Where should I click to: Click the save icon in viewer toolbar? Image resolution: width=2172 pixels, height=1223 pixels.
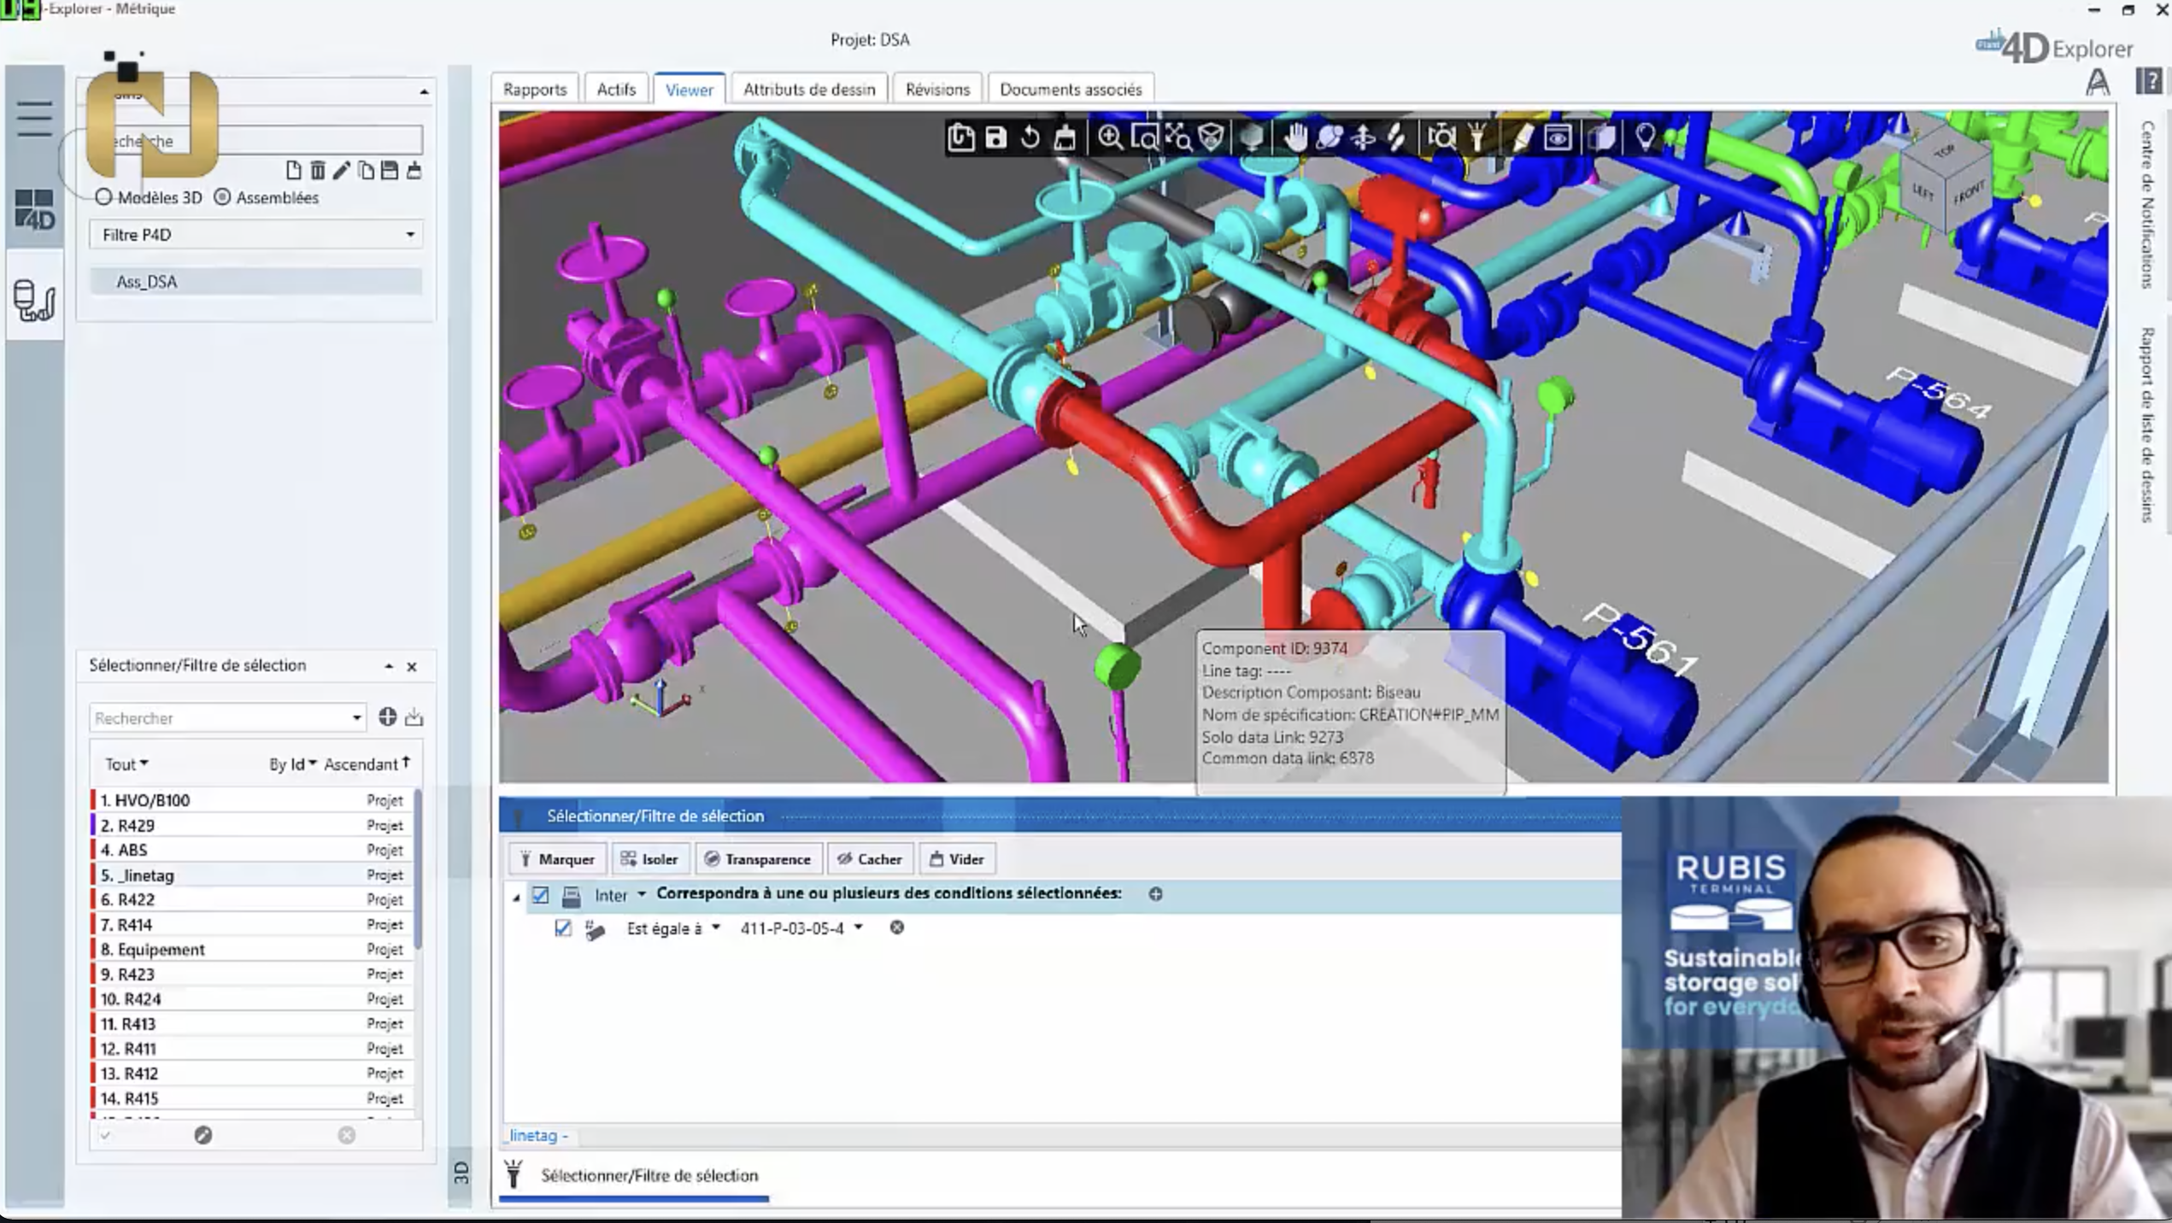point(995,138)
